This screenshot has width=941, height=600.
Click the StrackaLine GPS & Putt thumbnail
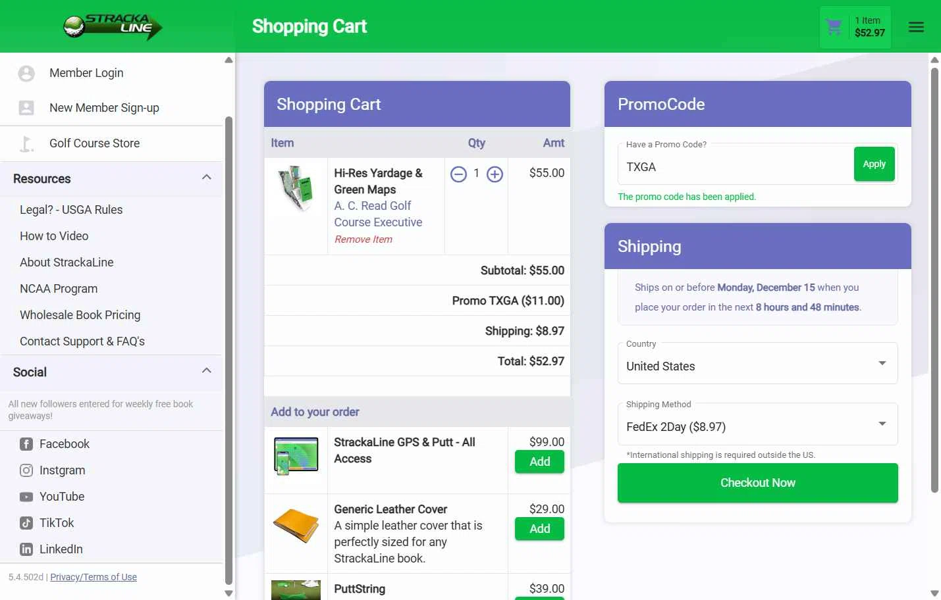coord(296,455)
